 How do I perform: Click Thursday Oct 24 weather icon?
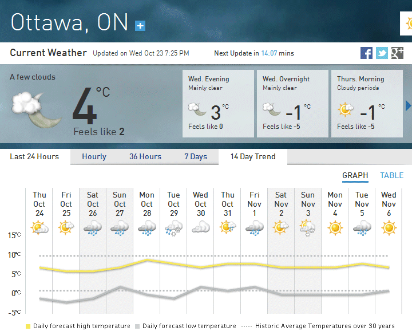tap(39, 228)
